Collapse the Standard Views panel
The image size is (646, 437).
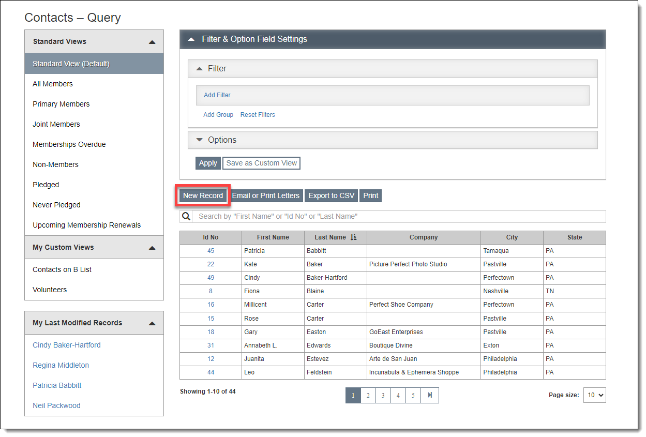coord(152,42)
